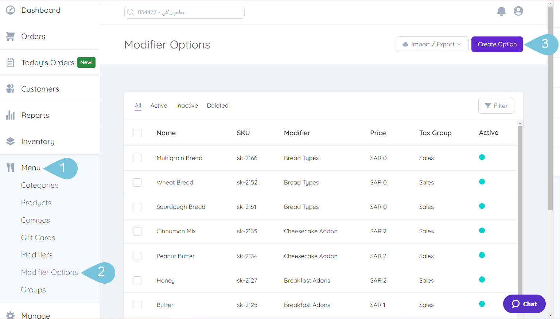Click the Customers people icon
The width and height of the screenshot is (560, 319).
(x=10, y=89)
